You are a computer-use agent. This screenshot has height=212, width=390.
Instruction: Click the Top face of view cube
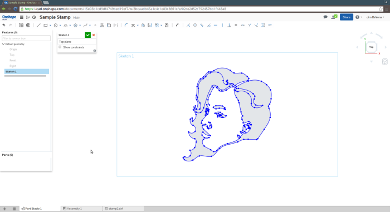tap(372, 47)
